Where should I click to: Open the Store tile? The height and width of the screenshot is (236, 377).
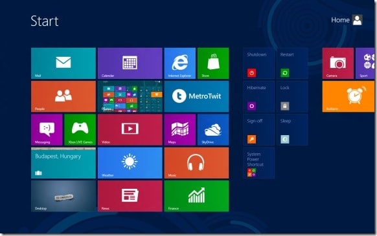213,63
